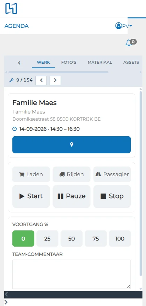The height and width of the screenshot is (306, 146).
Task: Select Laden with the cart icon
Action: (x=31, y=174)
